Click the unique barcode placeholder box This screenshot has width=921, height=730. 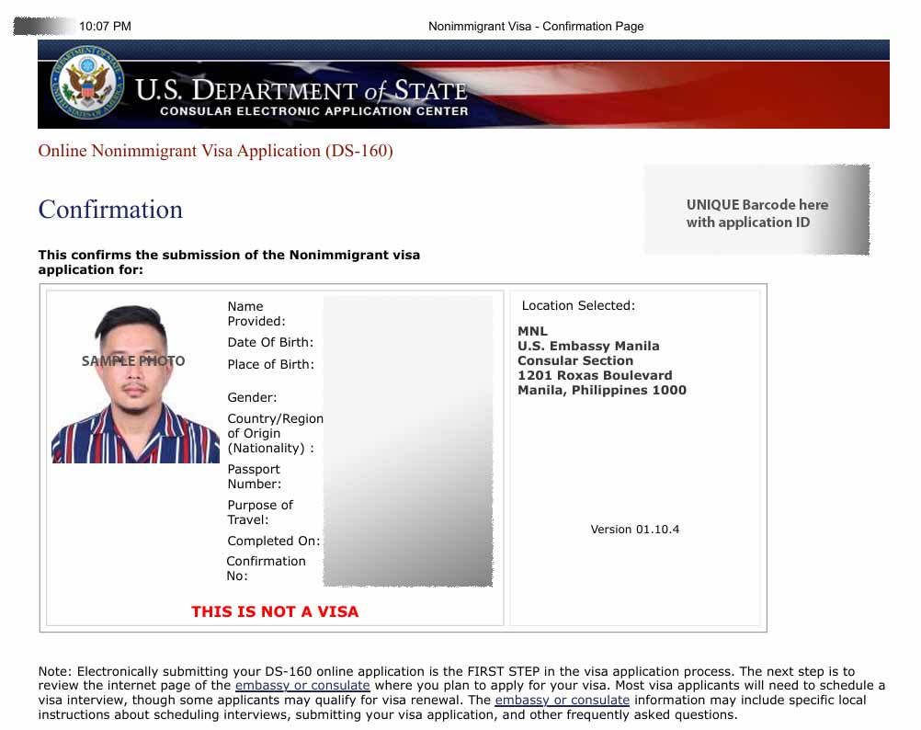pos(756,210)
